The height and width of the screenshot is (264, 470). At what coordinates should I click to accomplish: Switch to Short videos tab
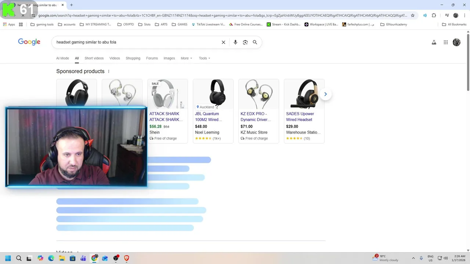[94, 58]
